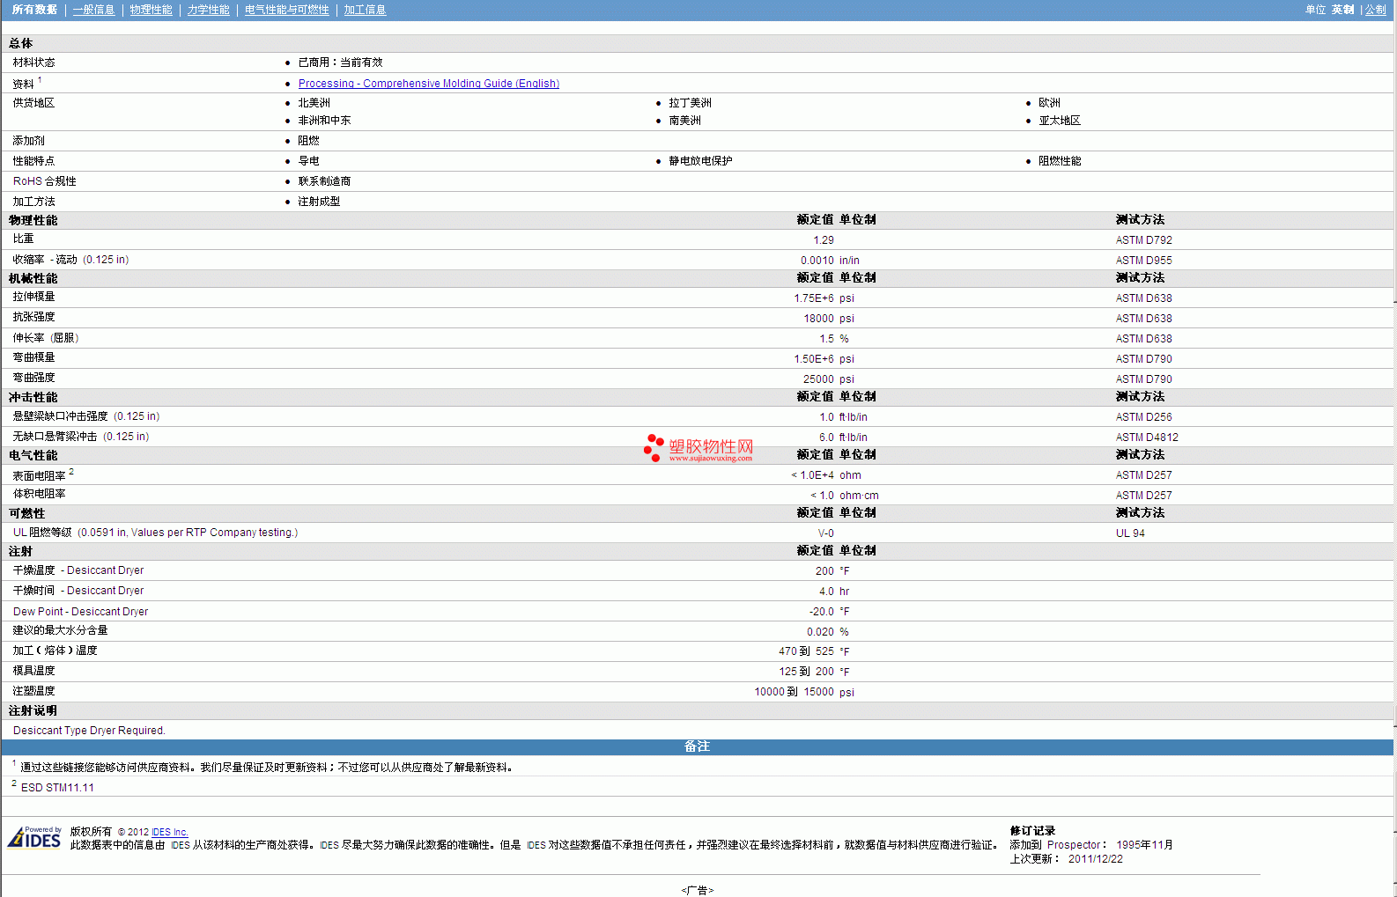Switch to the 物理性能 tab
The width and height of the screenshot is (1397, 897).
click(x=151, y=10)
